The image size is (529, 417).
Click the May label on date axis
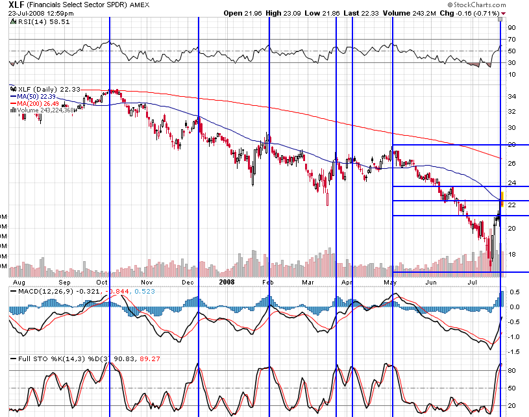[x=390, y=283]
